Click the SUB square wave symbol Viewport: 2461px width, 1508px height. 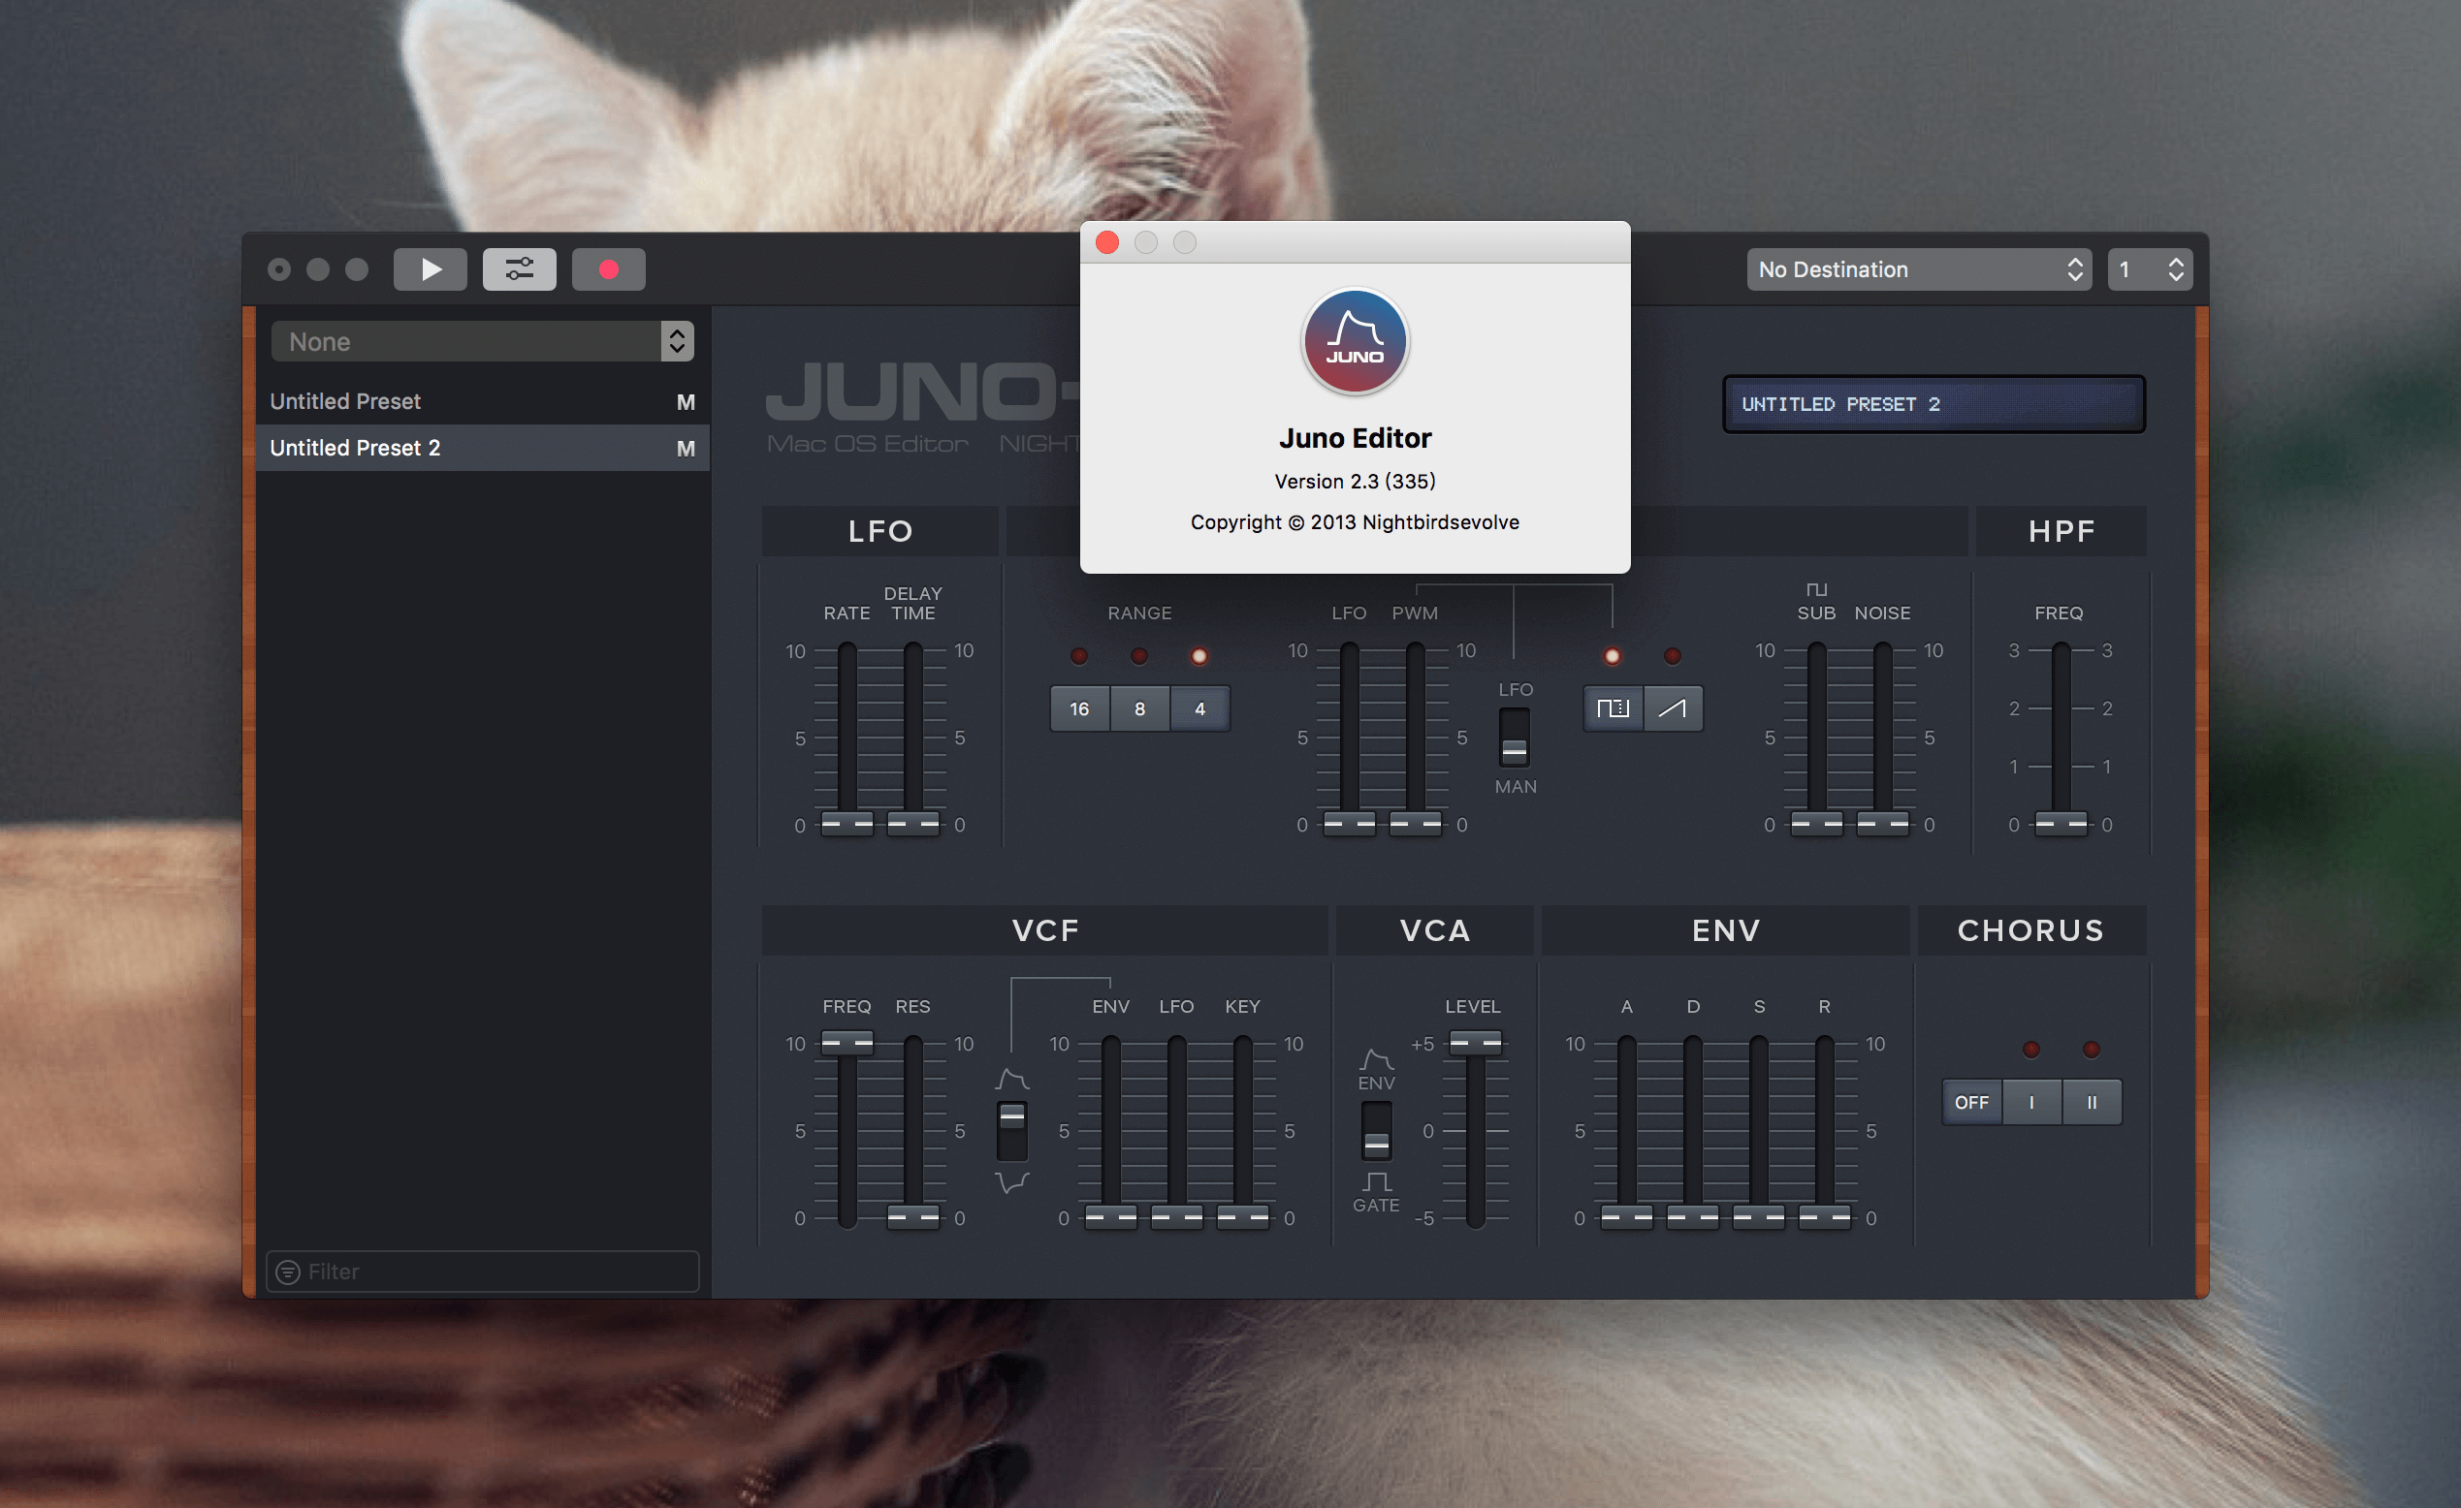[1816, 590]
